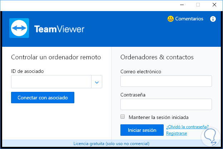Click the smiley feedback icon
223x149 pixels.
point(170,19)
